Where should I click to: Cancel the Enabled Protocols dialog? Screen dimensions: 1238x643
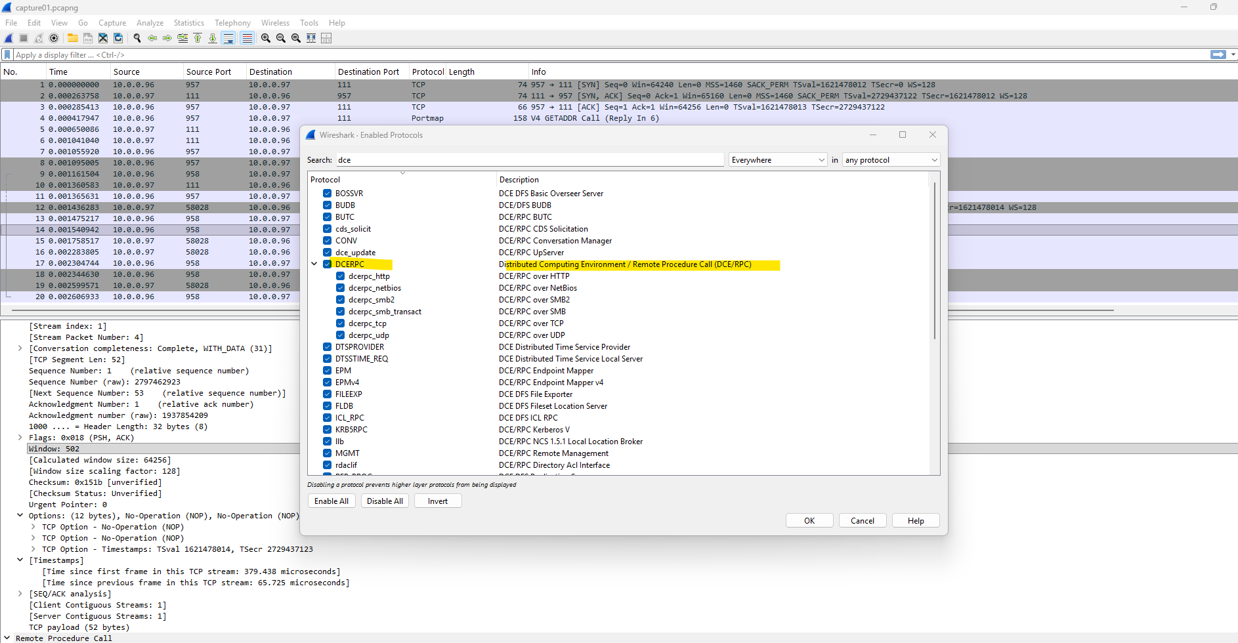pos(863,521)
